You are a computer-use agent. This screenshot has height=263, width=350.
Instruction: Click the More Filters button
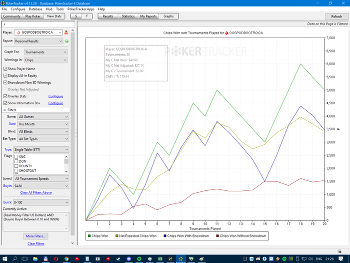pyautogui.click(x=35, y=236)
